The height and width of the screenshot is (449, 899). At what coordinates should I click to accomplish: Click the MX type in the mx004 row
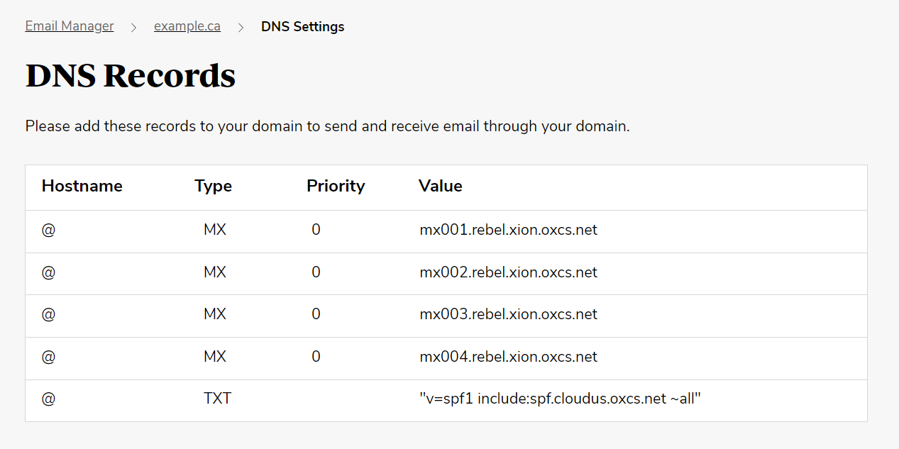215,357
